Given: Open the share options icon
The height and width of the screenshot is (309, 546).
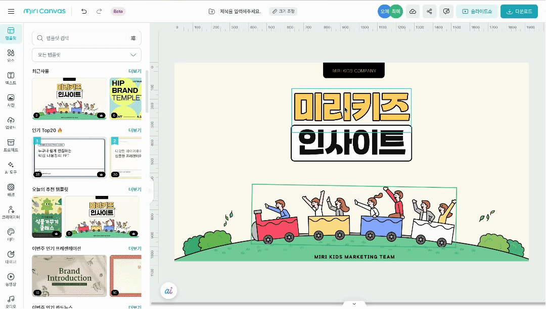Looking at the screenshot, I should click(x=429, y=12).
